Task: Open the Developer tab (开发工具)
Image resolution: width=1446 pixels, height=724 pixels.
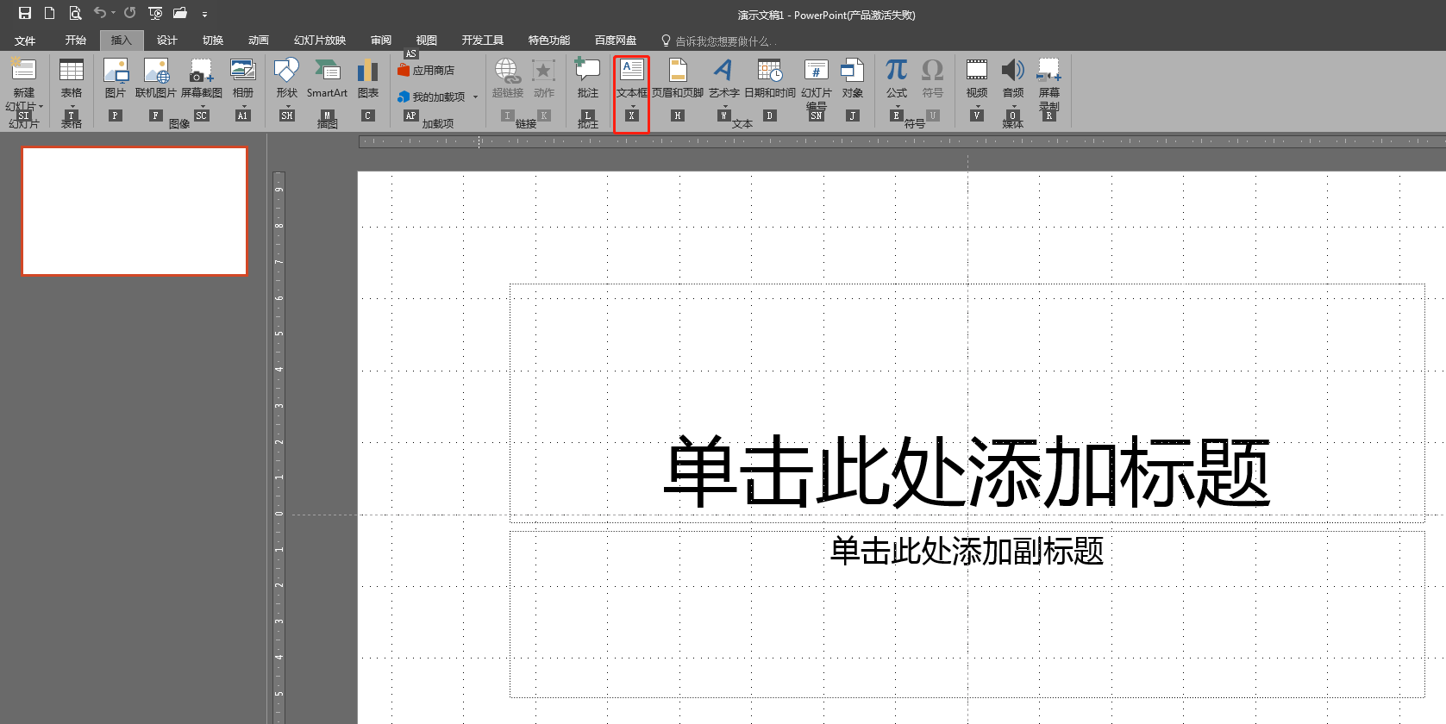Action: 483,41
